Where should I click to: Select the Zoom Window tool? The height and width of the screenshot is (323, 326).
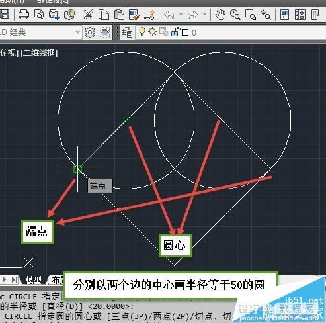pyautogui.click(x=251, y=15)
